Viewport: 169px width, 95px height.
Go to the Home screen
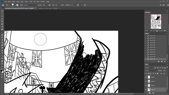point(3,5)
